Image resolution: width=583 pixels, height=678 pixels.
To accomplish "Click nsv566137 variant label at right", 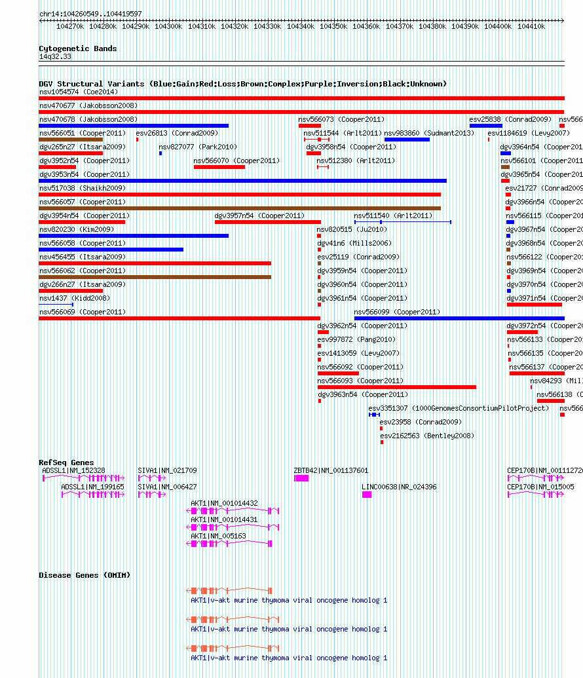I will click(x=546, y=367).
